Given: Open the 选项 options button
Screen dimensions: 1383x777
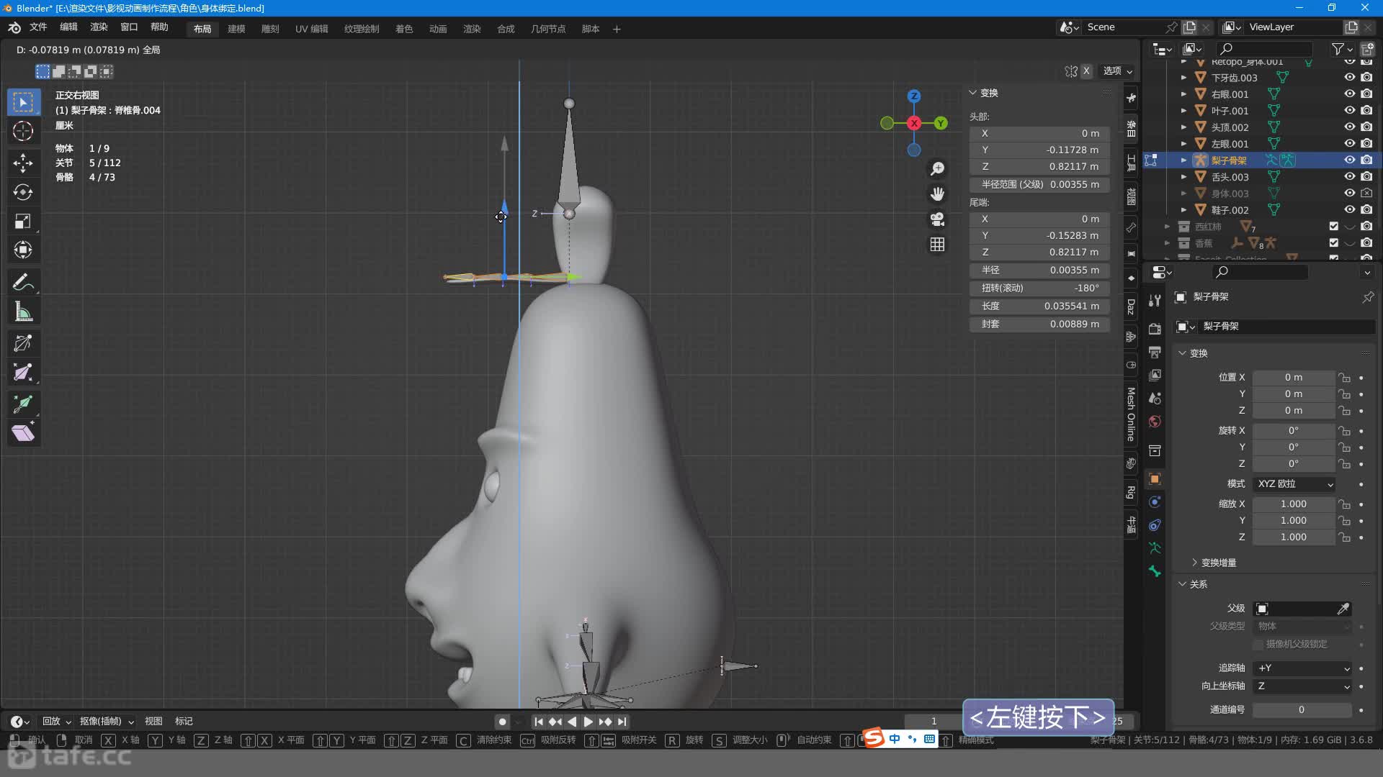Looking at the screenshot, I should point(1118,71).
